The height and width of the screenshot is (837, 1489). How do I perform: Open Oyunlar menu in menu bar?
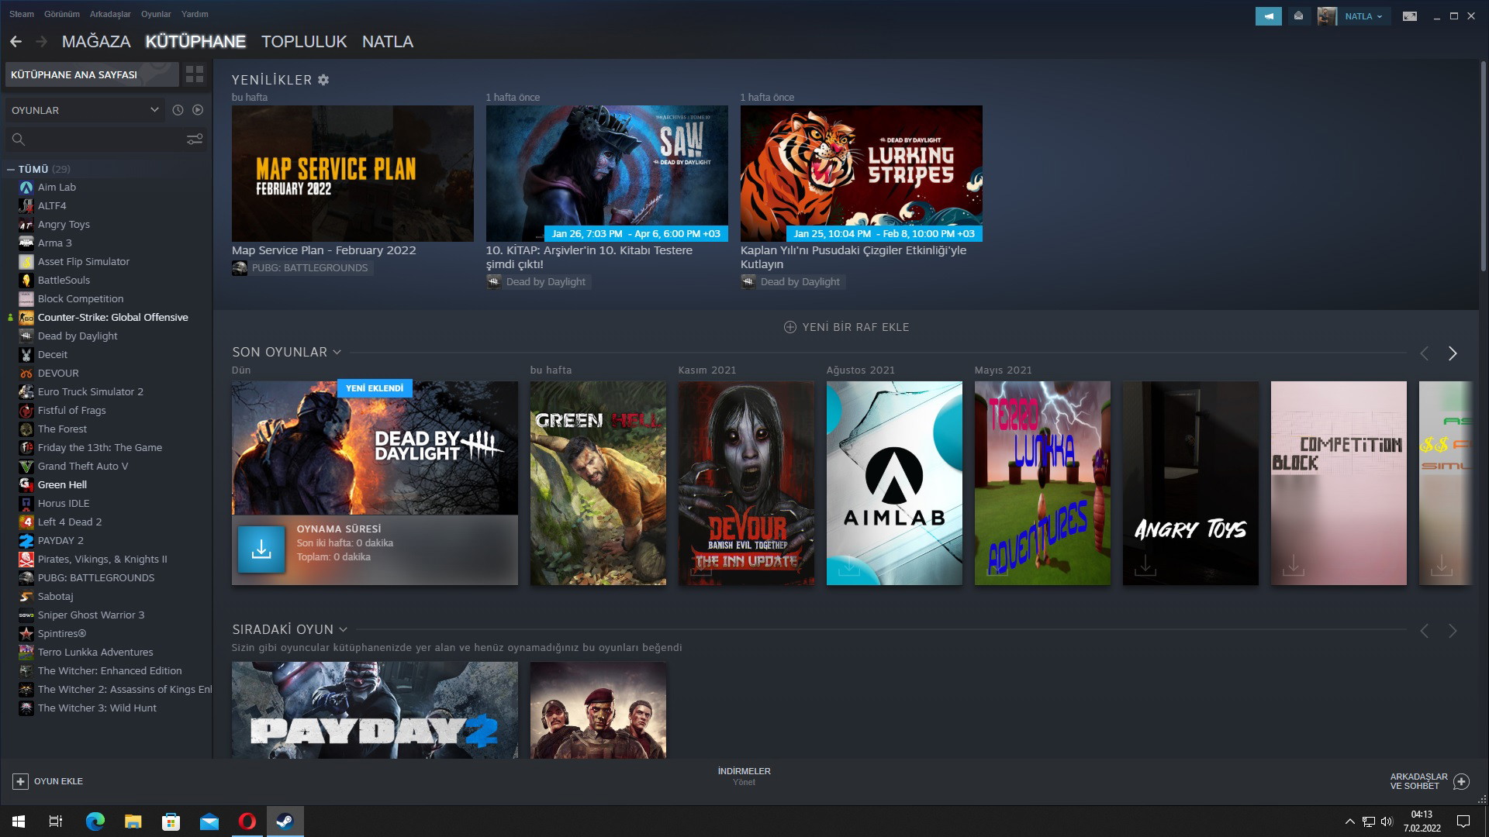(156, 14)
